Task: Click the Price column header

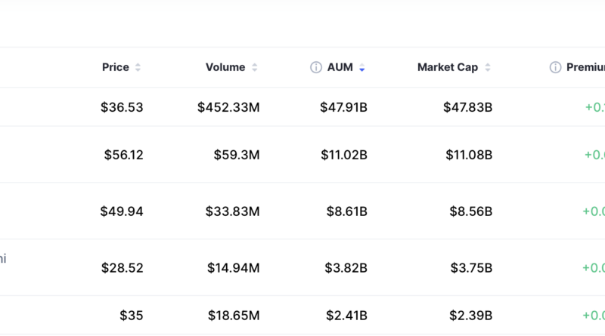Action: tap(116, 67)
